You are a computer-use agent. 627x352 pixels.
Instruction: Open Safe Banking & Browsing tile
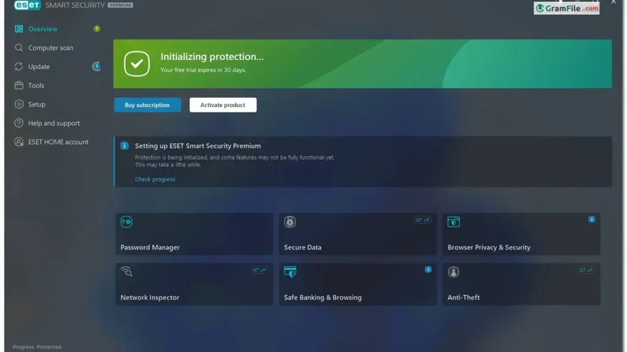[x=358, y=284]
